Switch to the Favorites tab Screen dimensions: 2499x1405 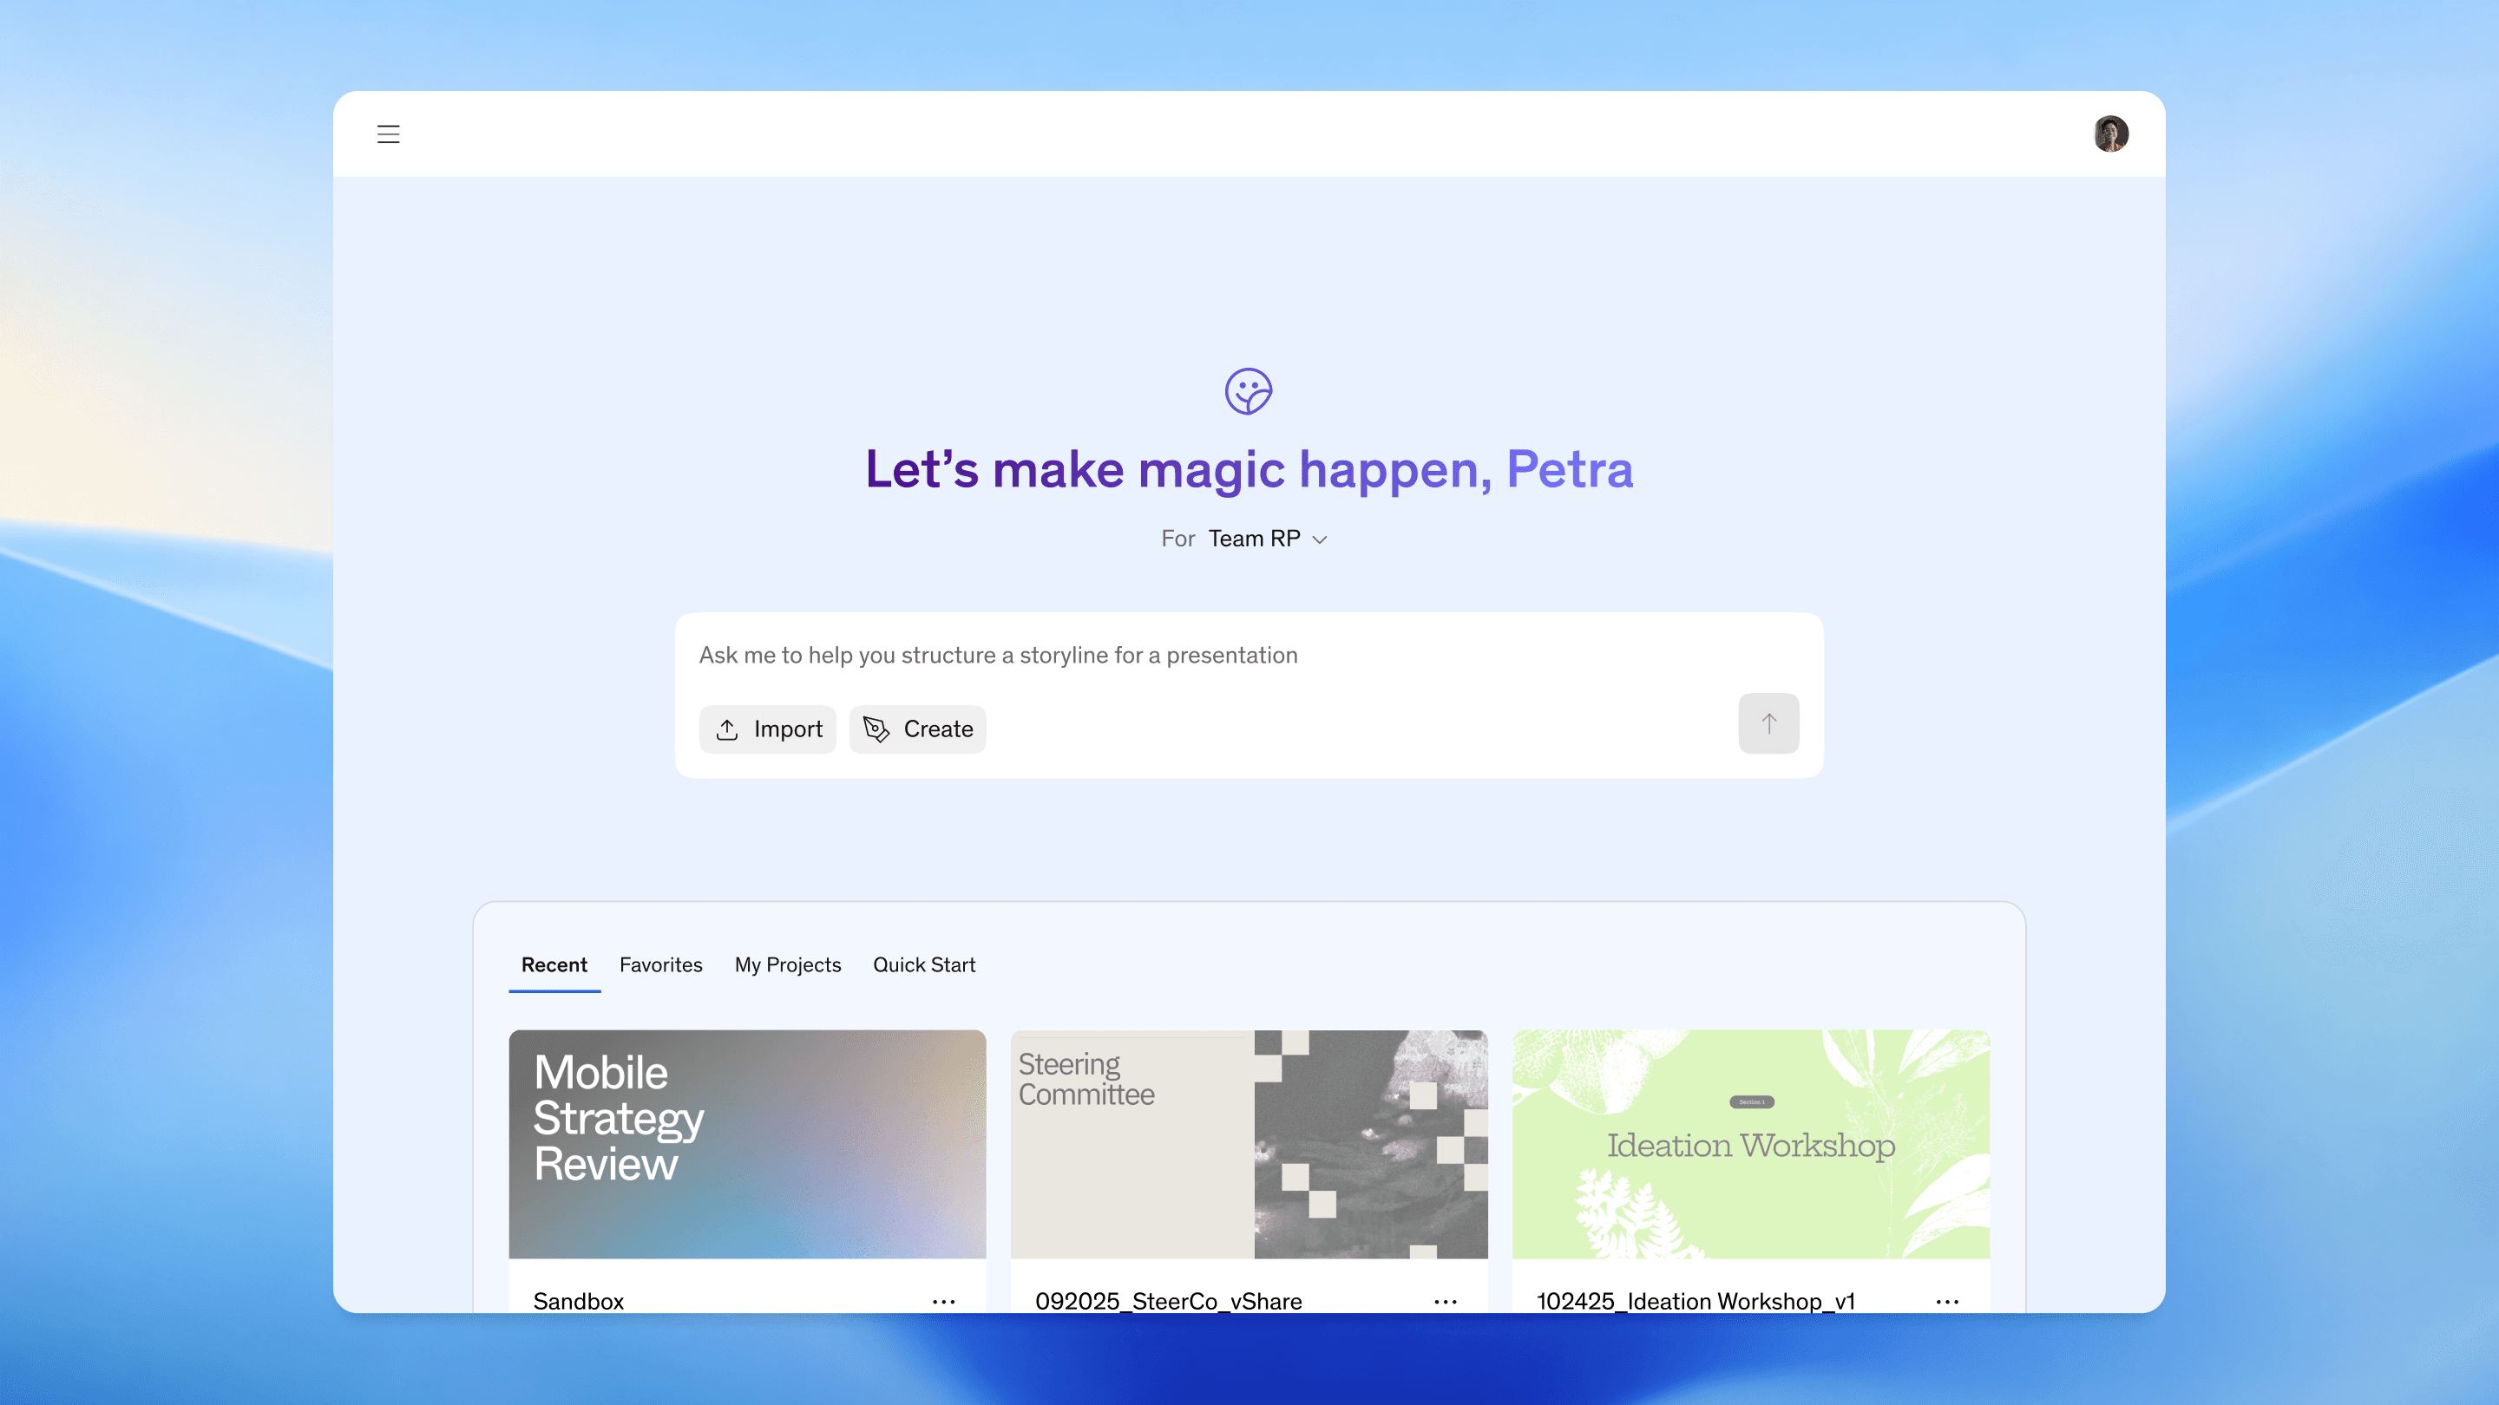pos(660,964)
